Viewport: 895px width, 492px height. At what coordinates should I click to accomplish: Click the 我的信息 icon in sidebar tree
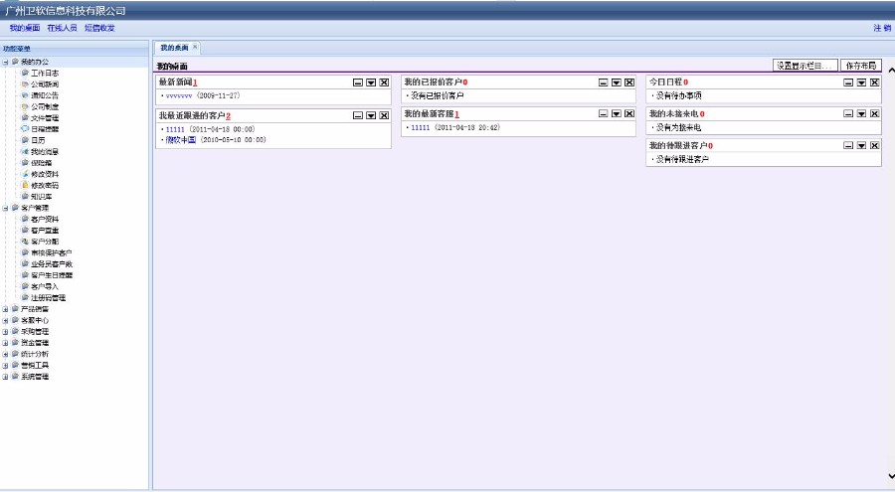[x=25, y=151]
